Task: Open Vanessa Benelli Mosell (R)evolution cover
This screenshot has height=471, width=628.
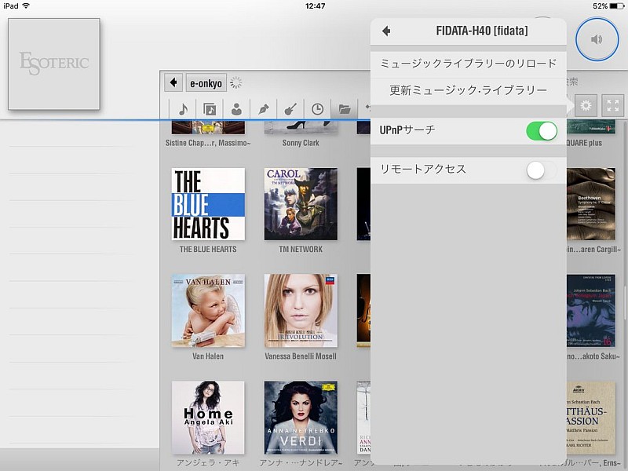Action: click(301, 310)
